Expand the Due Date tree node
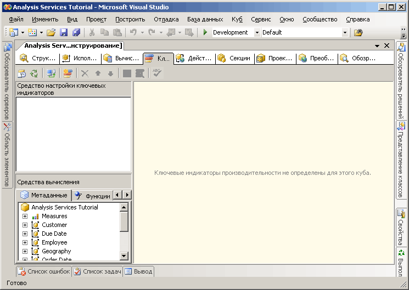Viewport: 409px width, 290px height. click(x=25, y=234)
